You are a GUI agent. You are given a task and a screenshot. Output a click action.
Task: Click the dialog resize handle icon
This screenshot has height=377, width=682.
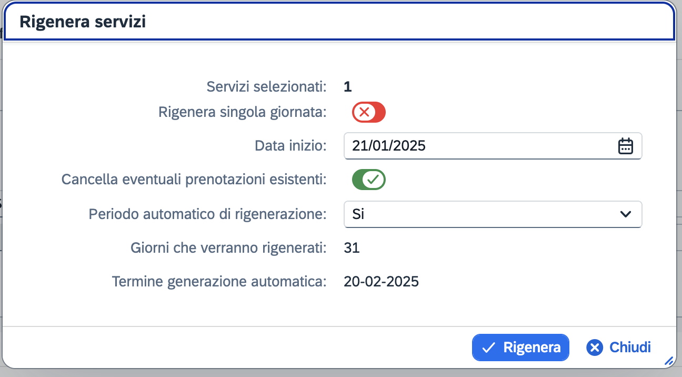coord(669,361)
